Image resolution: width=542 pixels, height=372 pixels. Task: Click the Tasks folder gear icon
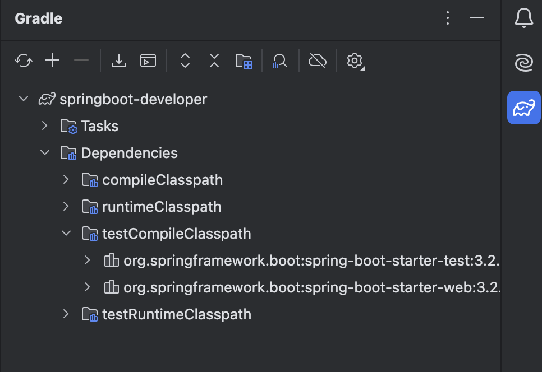69,126
